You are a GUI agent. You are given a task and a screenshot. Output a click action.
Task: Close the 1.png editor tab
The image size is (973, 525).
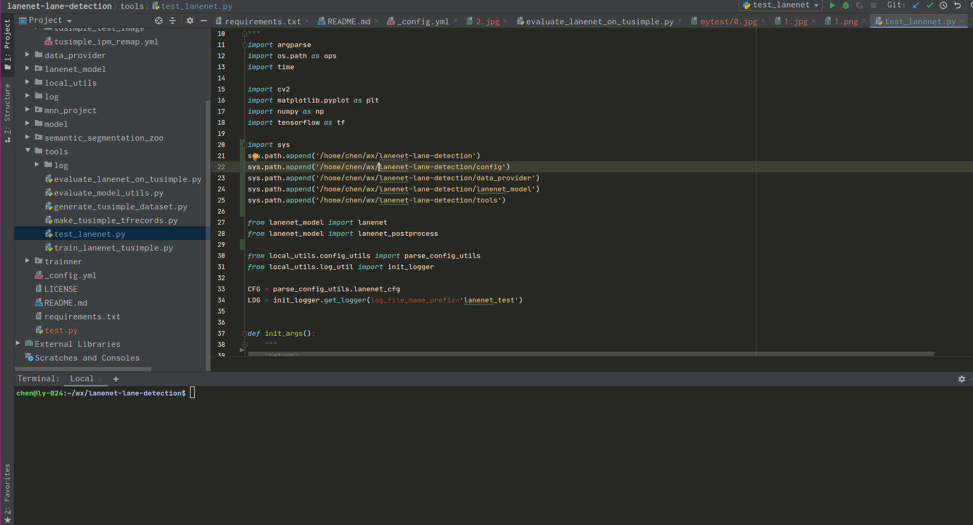click(x=864, y=21)
